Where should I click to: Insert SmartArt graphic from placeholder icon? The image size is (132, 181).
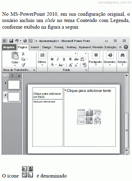[97, 113]
